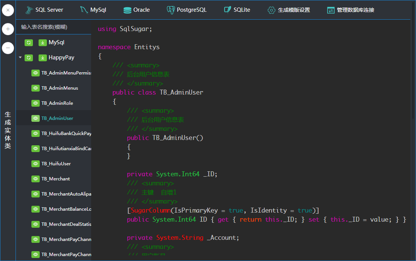Click the SQL Server database icon
The height and width of the screenshot is (261, 416).
[29, 10]
